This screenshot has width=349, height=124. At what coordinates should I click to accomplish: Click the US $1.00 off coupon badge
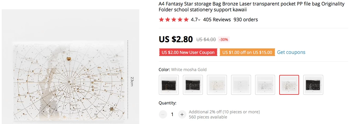point(247,53)
